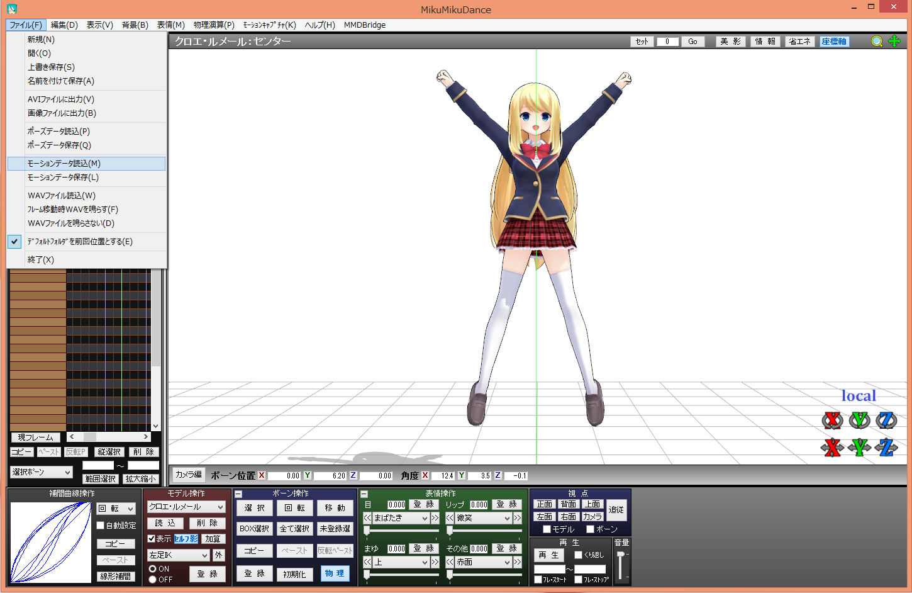Screen dimensions: 912x593
Task: Open the 編集(D) menu
Action: (64, 25)
